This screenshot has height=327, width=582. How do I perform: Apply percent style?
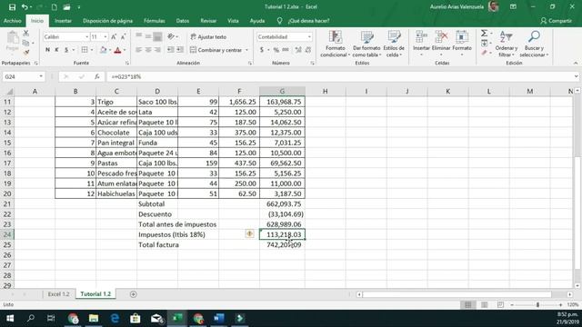(x=276, y=50)
